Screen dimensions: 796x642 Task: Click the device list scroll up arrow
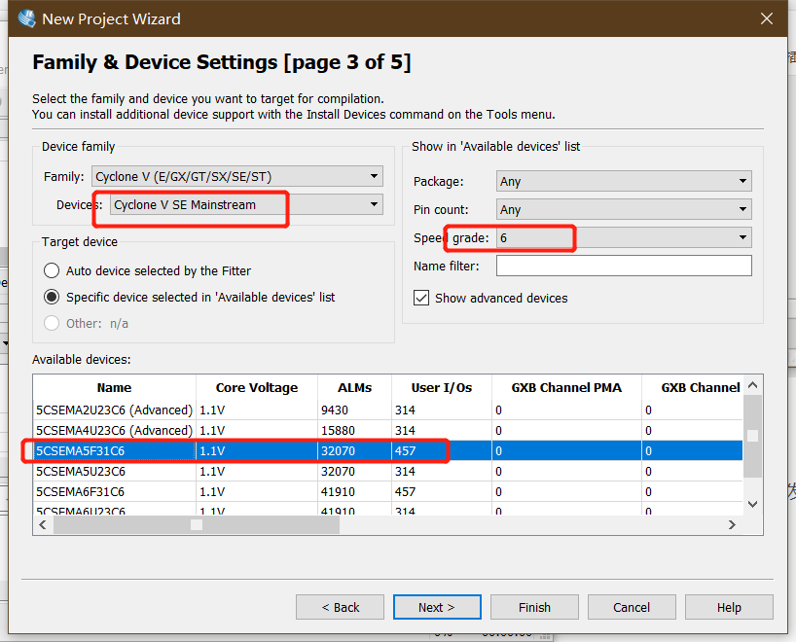[x=753, y=385]
